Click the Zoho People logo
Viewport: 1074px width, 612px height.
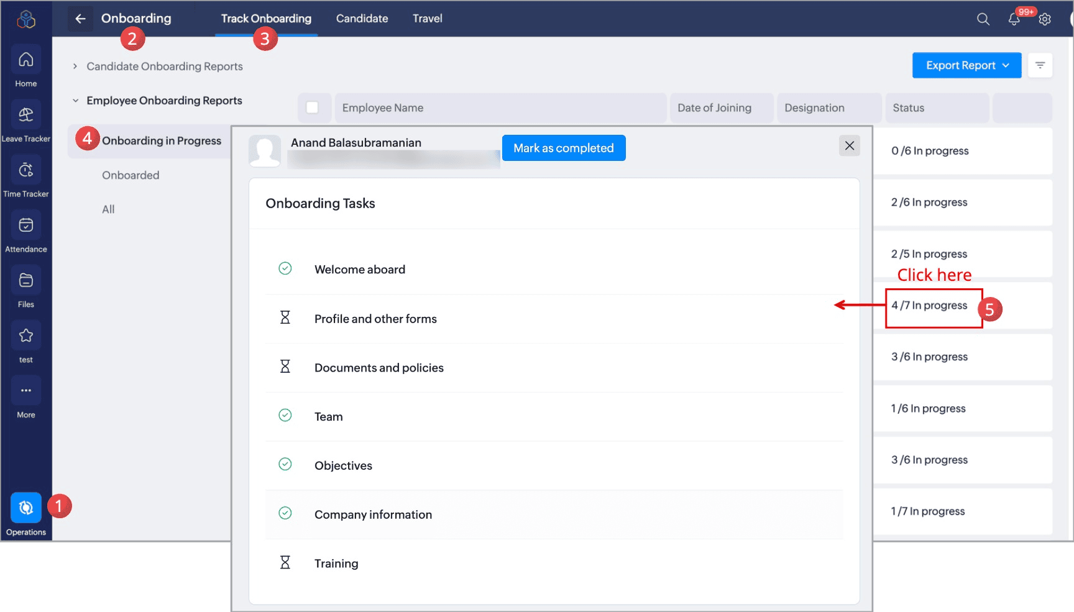pyautogui.click(x=25, y=19)
